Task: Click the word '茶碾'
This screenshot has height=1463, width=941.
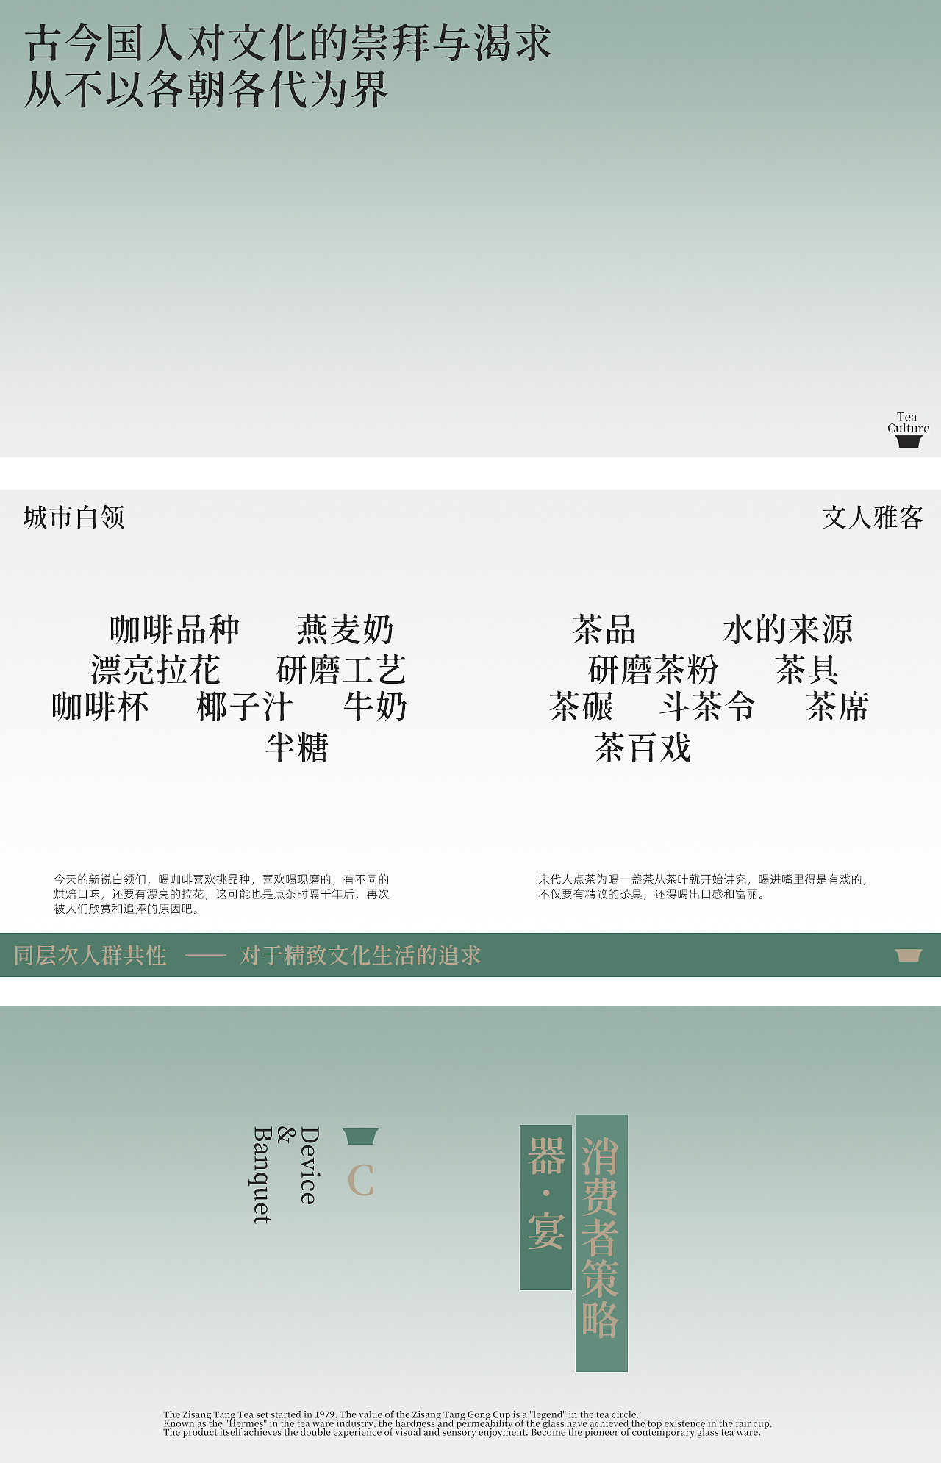Action: pyautogui.click(x=581, y=707)
